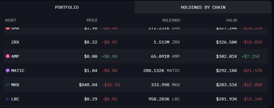Sort by the Asset column header

pyautogui.click(x=11, y=20)
